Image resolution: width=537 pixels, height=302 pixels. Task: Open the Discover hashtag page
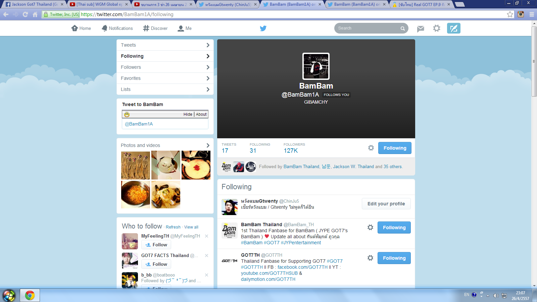coord(155,28)
